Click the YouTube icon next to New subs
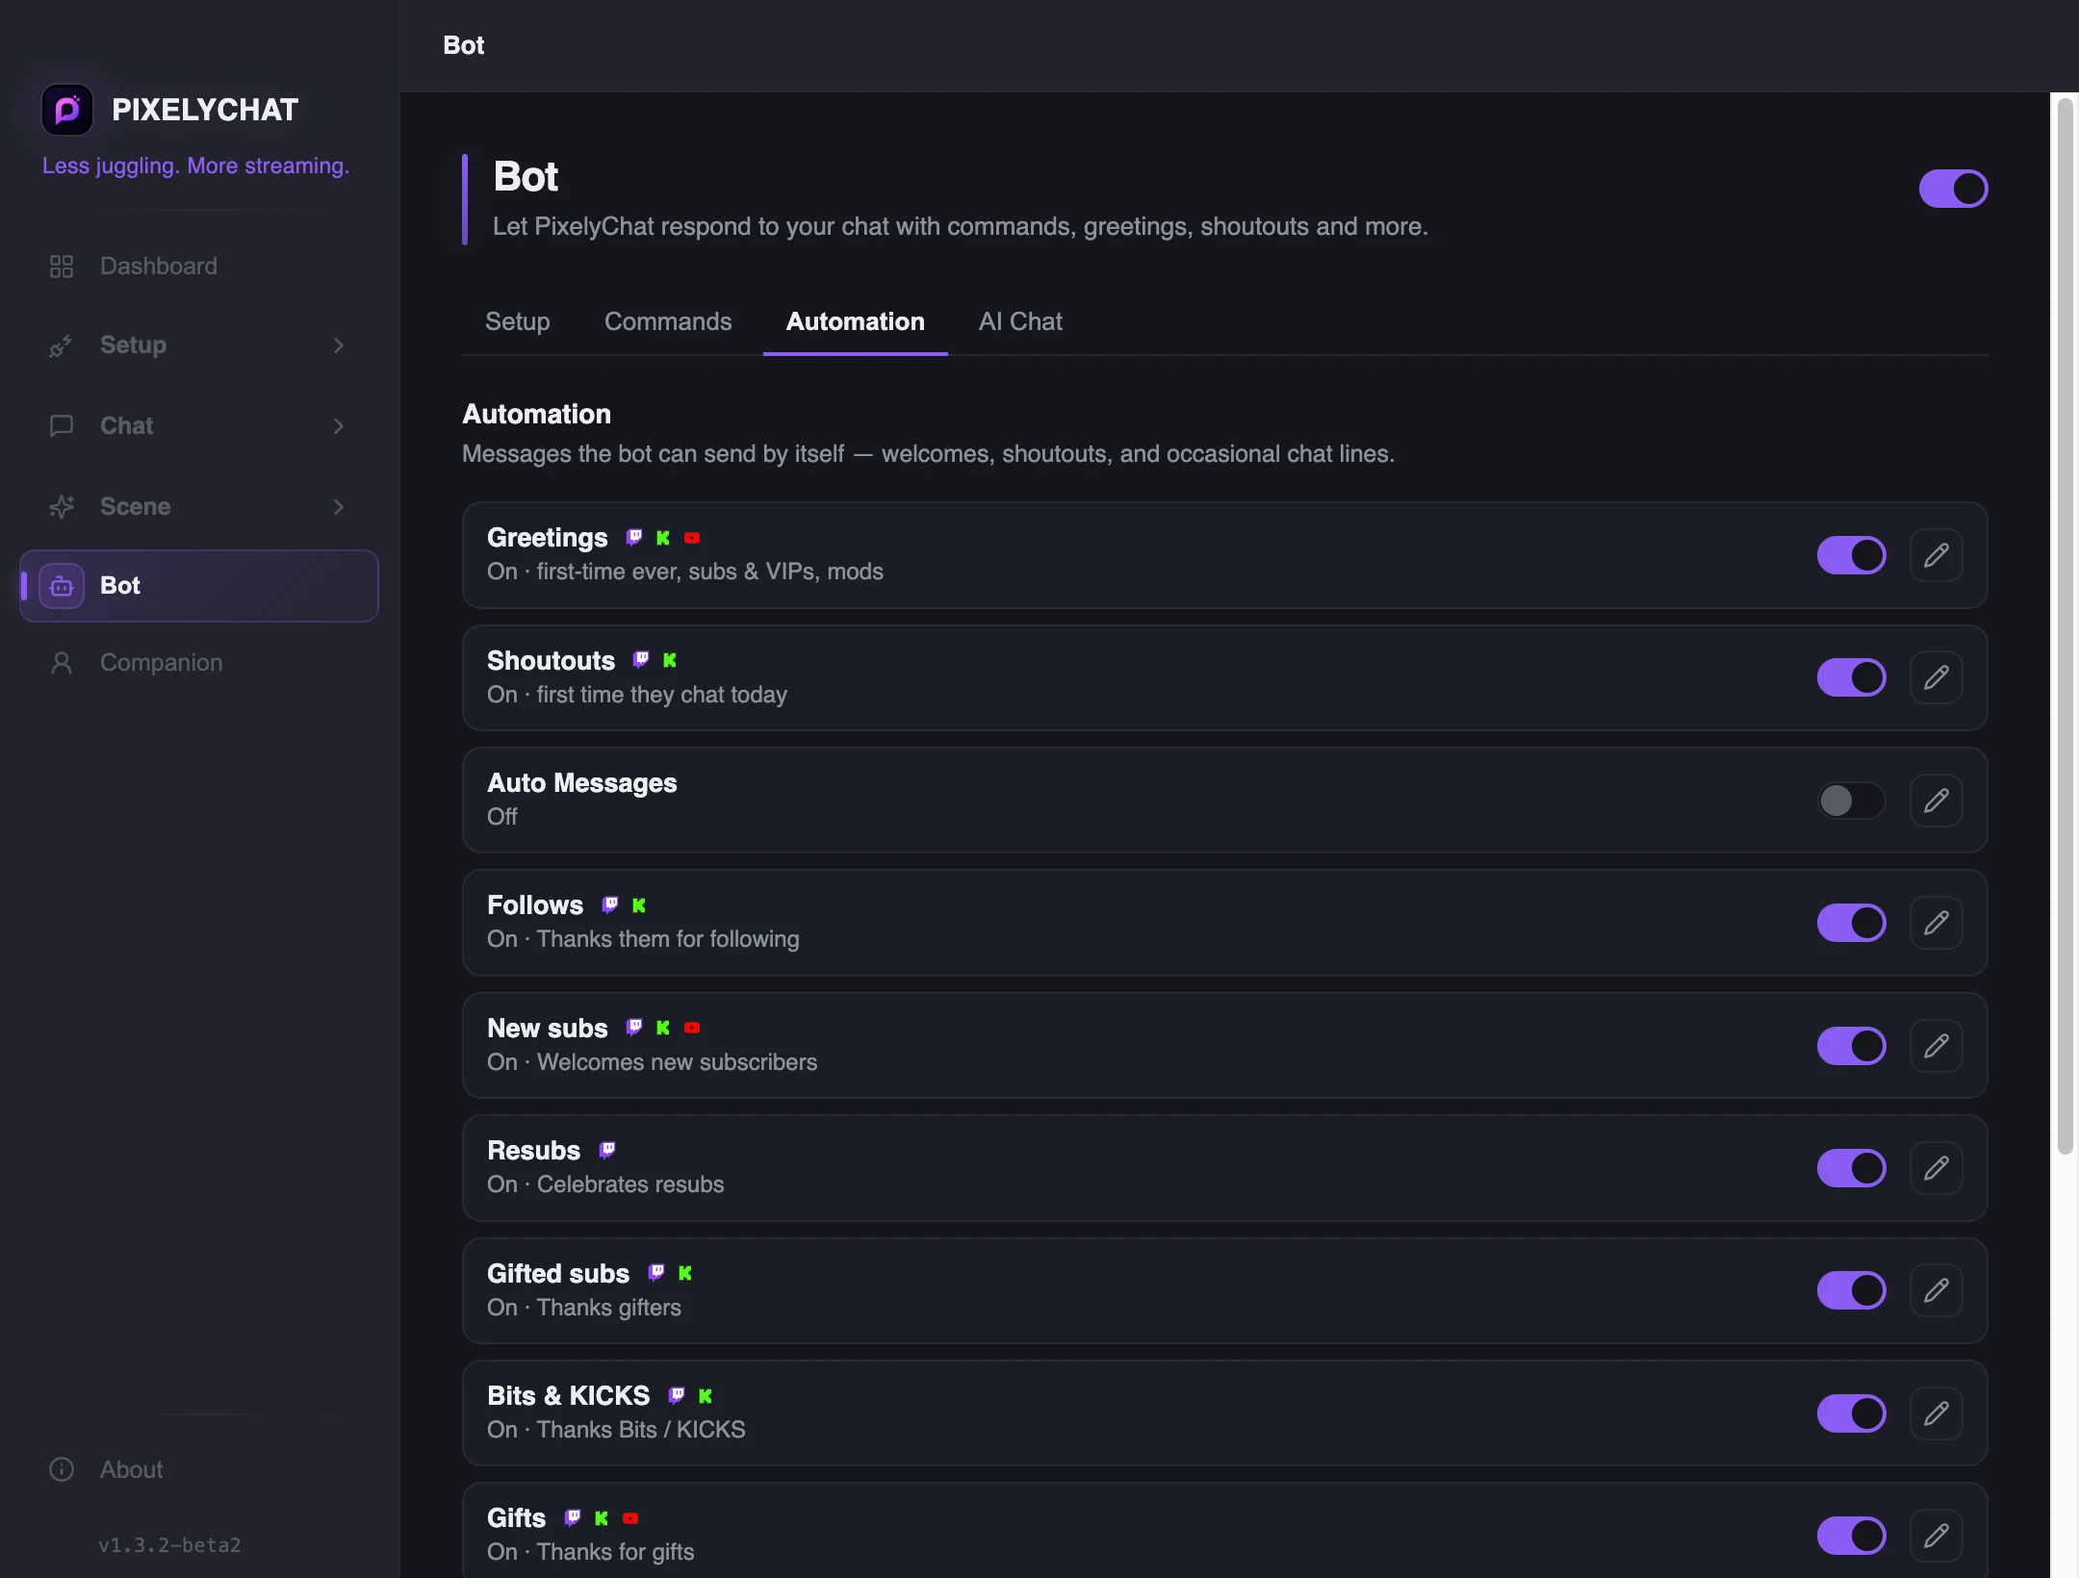The height and width of the screenshot is (1578, 2079). [x=692, y=1028]
